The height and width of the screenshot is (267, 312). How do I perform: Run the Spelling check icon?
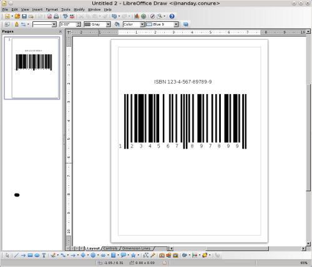pos(66,16)
